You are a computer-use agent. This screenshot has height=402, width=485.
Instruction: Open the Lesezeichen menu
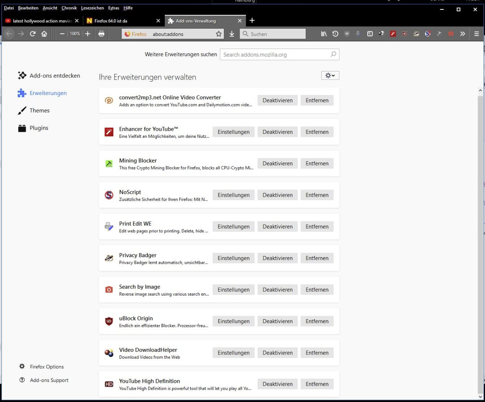pyautogui.click(x=93, y=8)
